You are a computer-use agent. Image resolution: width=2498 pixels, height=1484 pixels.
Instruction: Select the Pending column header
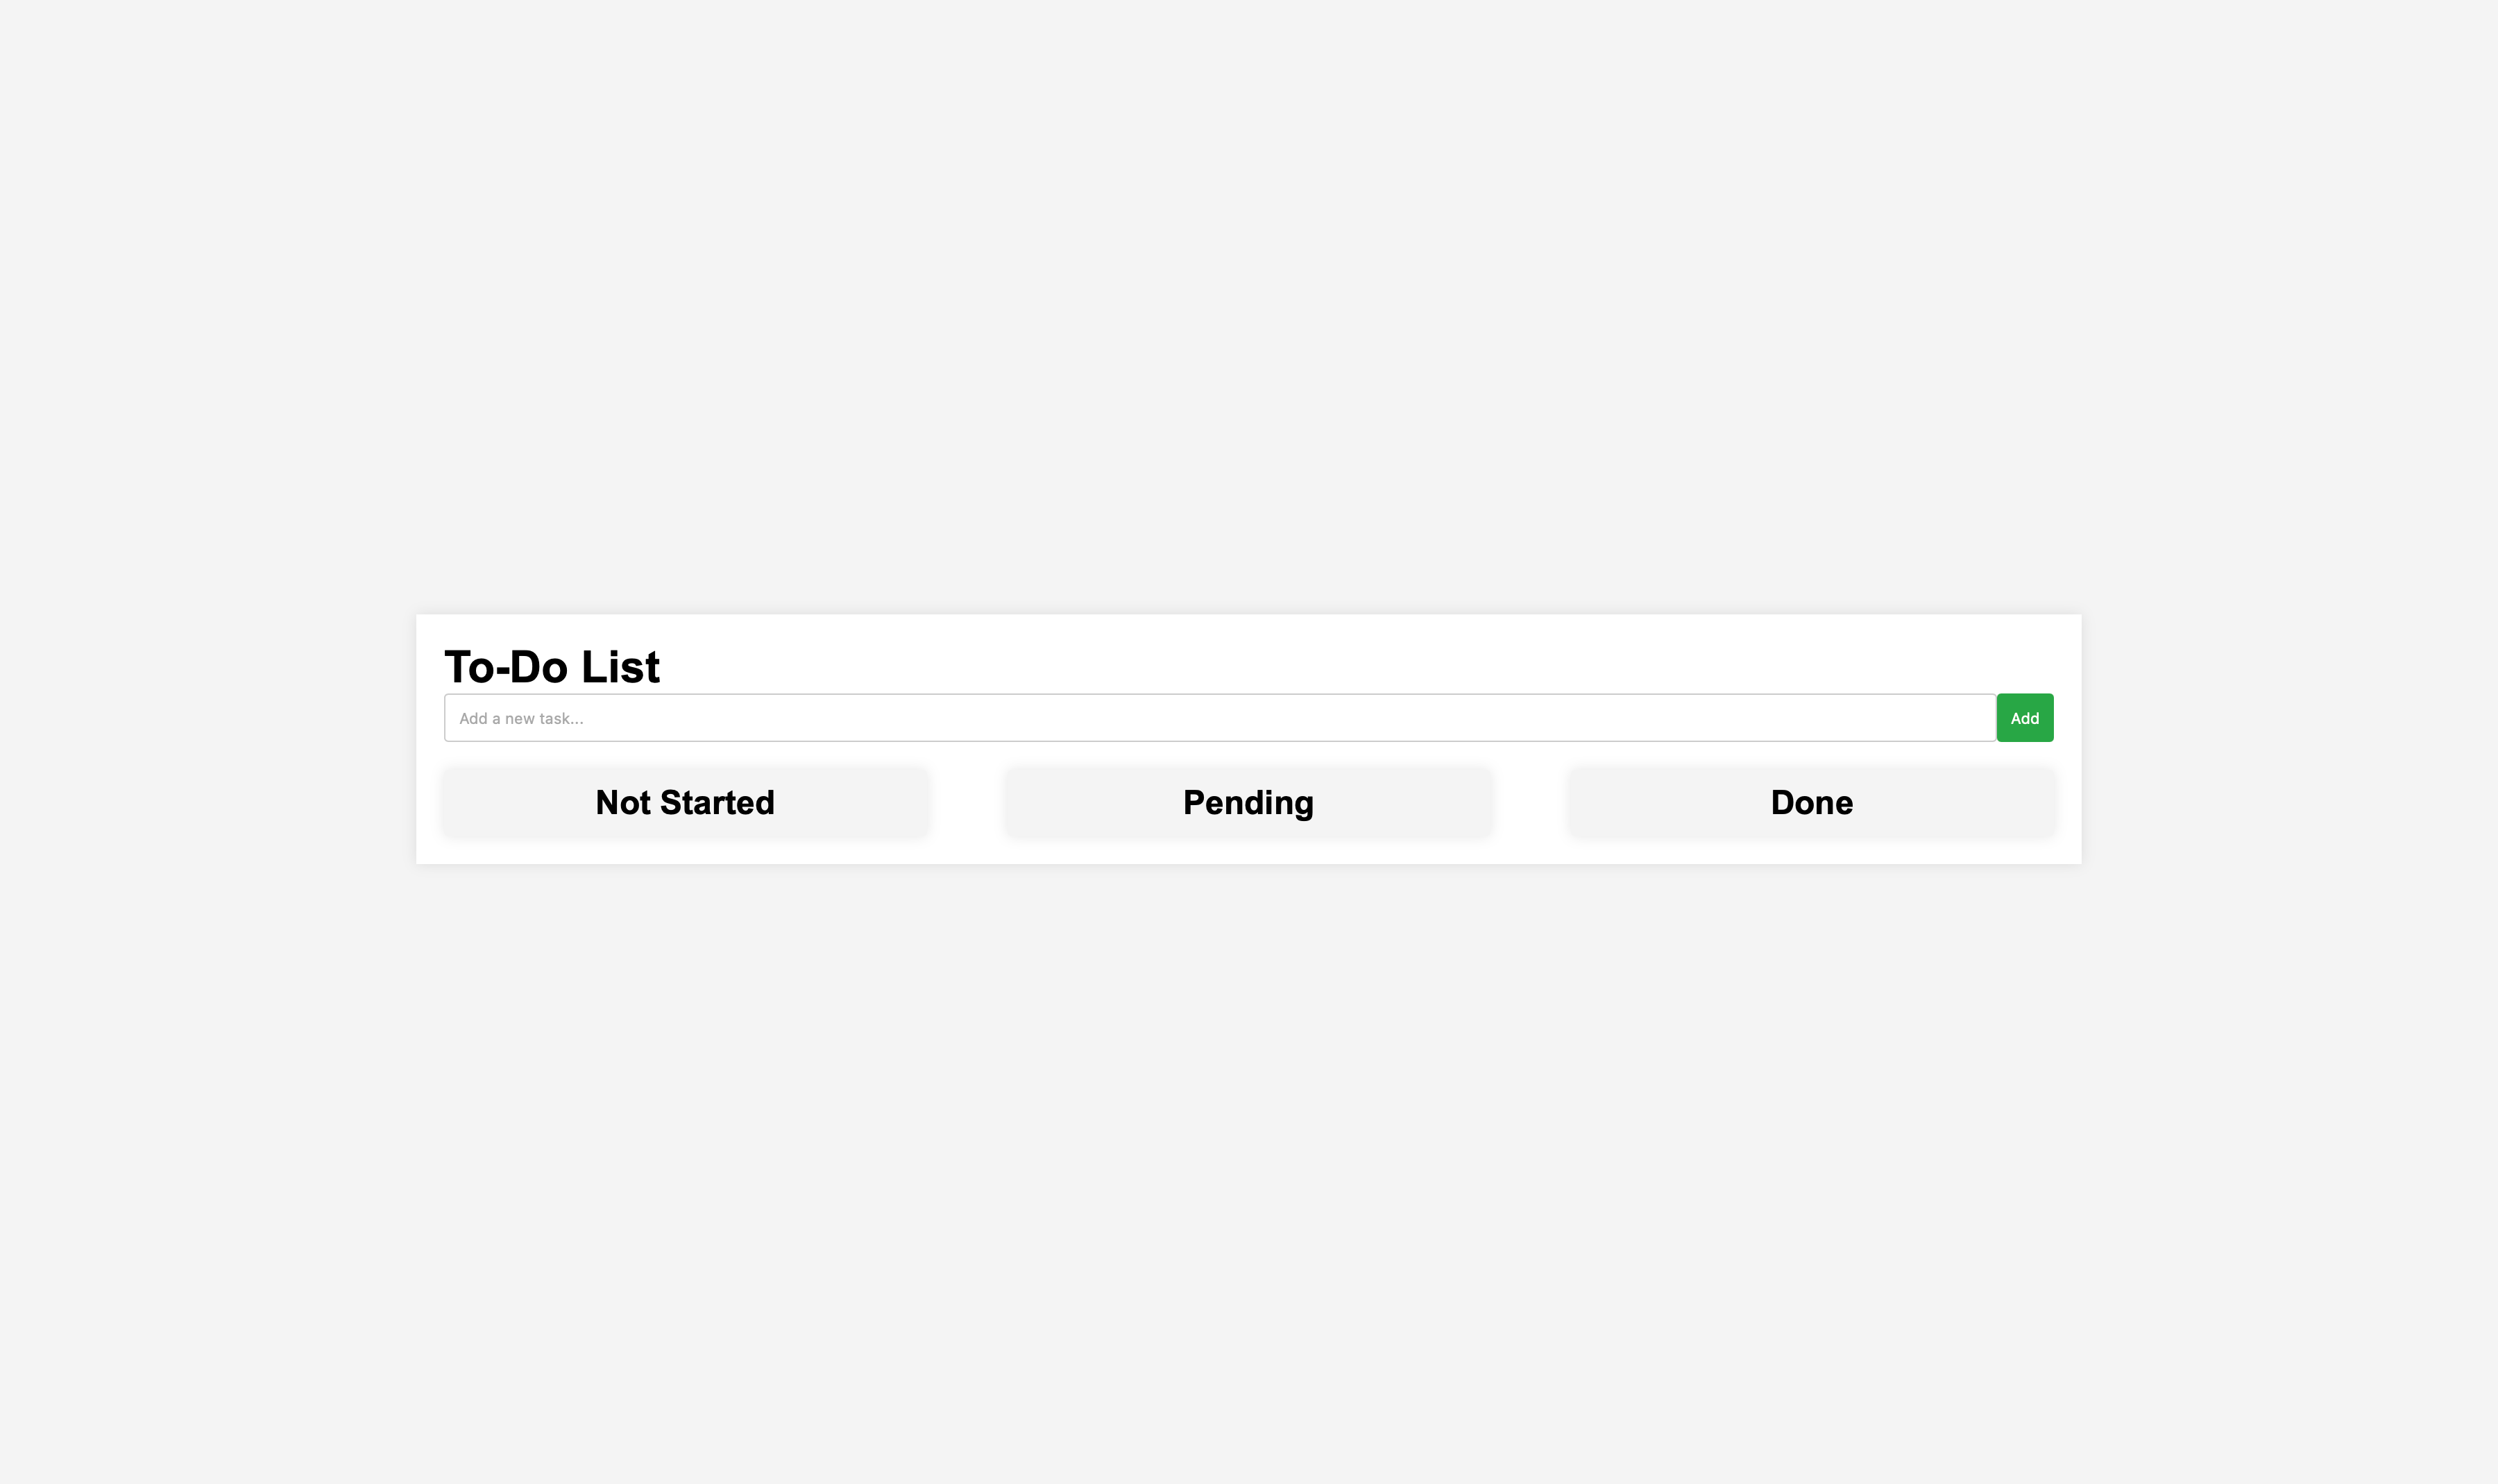coord(1248,801)
